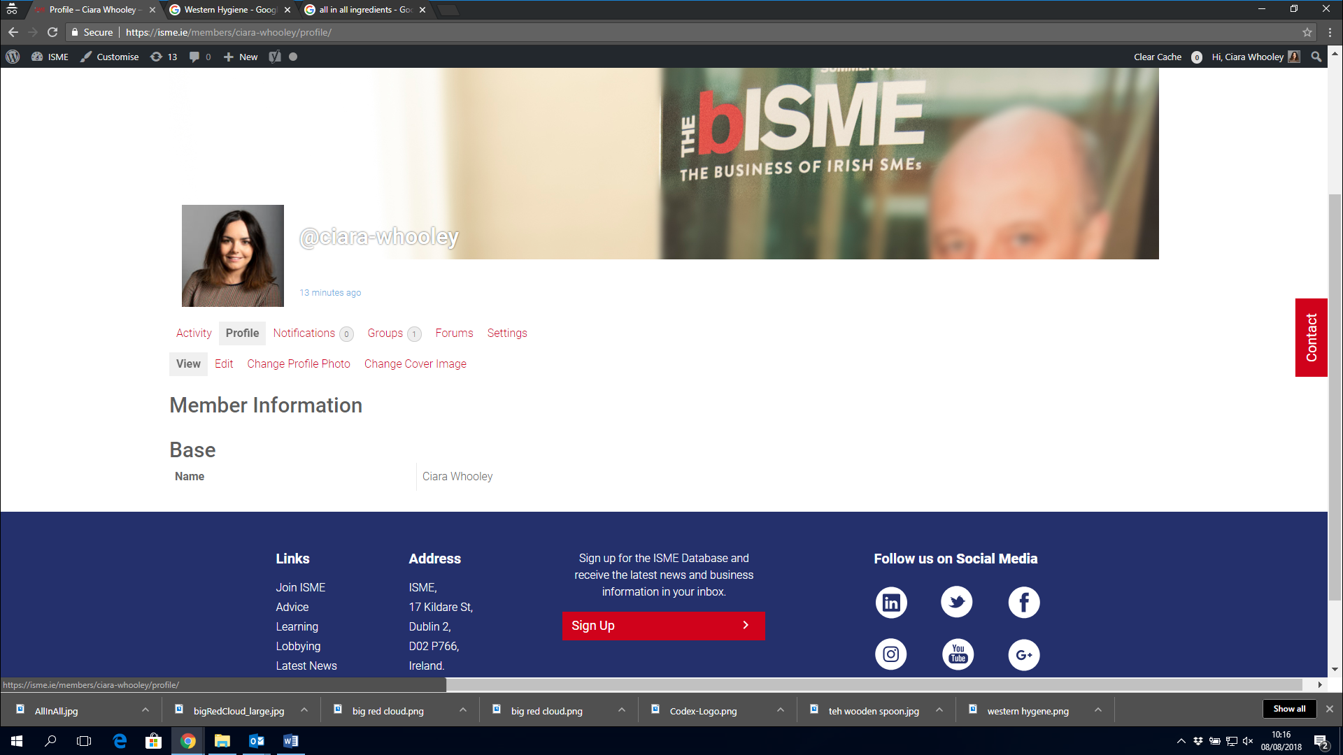Screen dimensions: 1343x755
Task: Open comments bubble showing 0
Action: 200,57
